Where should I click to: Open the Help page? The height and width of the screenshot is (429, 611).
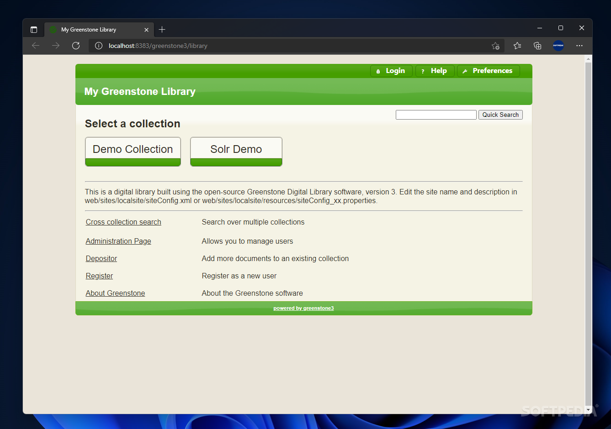coord(435,71)
